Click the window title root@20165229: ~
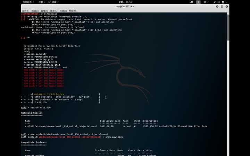Image resolution: width=250 pixels, height=156 pixels. tap(125, 7)
